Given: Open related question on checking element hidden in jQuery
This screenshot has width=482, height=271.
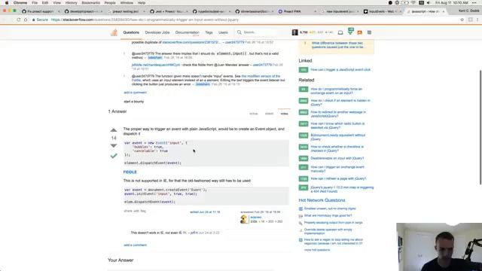Looking at the screenshot, I should click(x=340, y=102).
